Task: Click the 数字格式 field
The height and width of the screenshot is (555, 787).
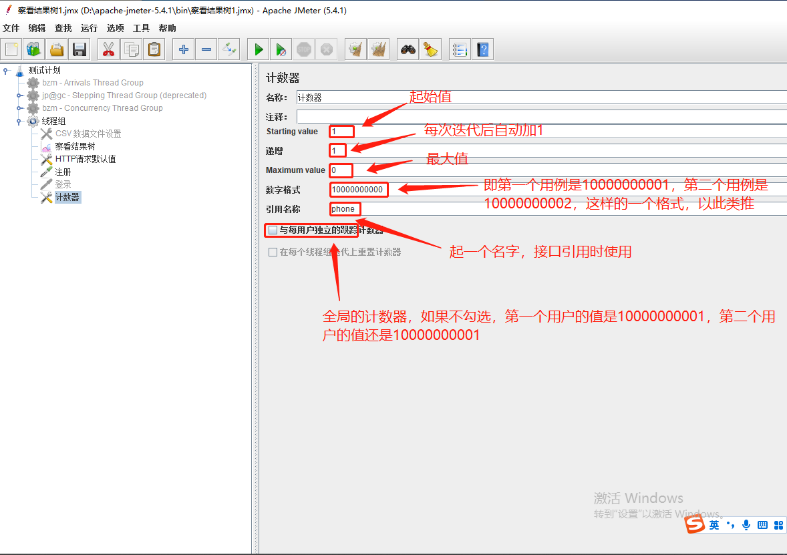Action: tap(558, 190)
